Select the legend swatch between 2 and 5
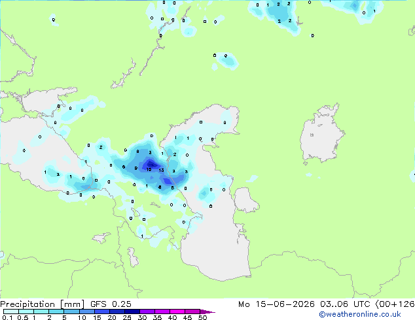415x320 pixels. pyautogui.click(x=56, y=312)
